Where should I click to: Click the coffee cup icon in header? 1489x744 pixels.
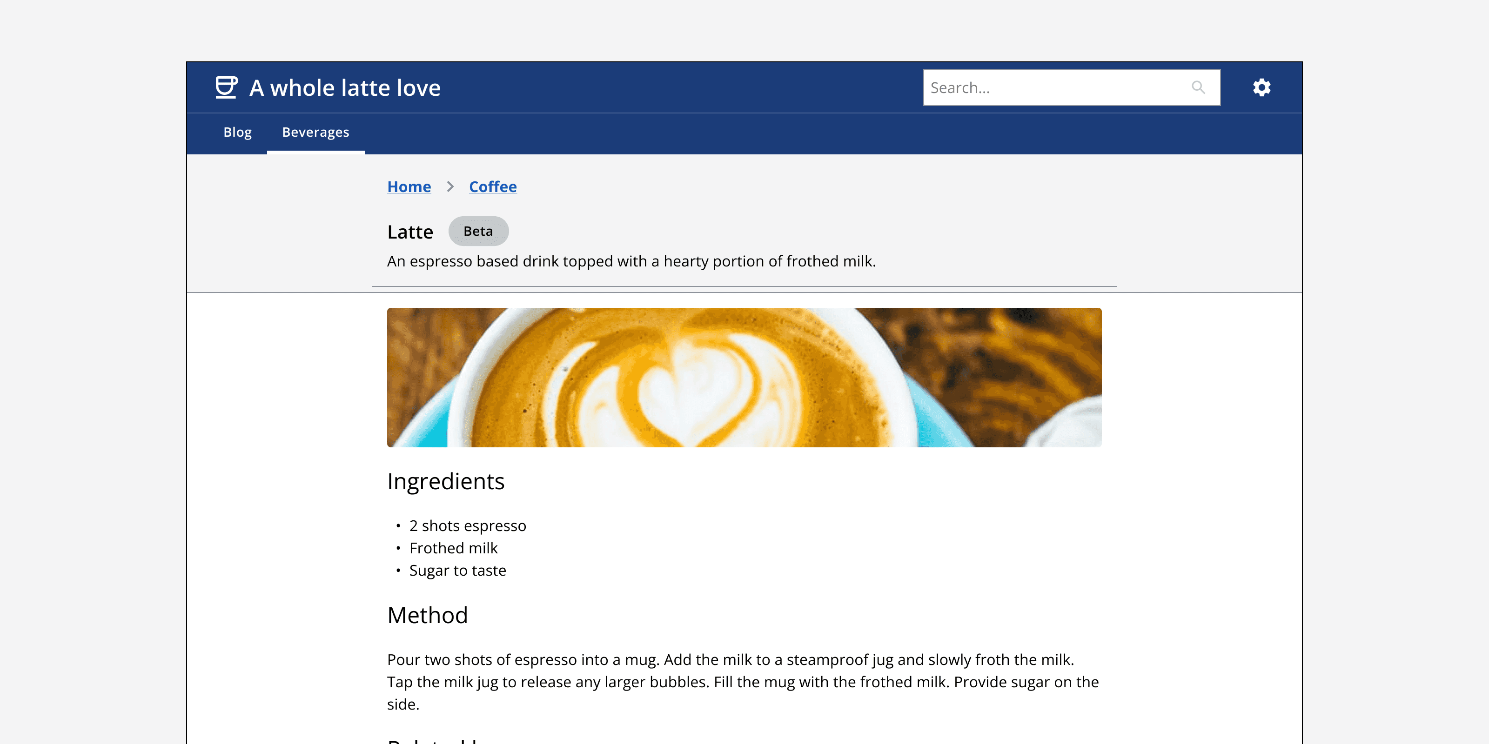click(225, 87)
